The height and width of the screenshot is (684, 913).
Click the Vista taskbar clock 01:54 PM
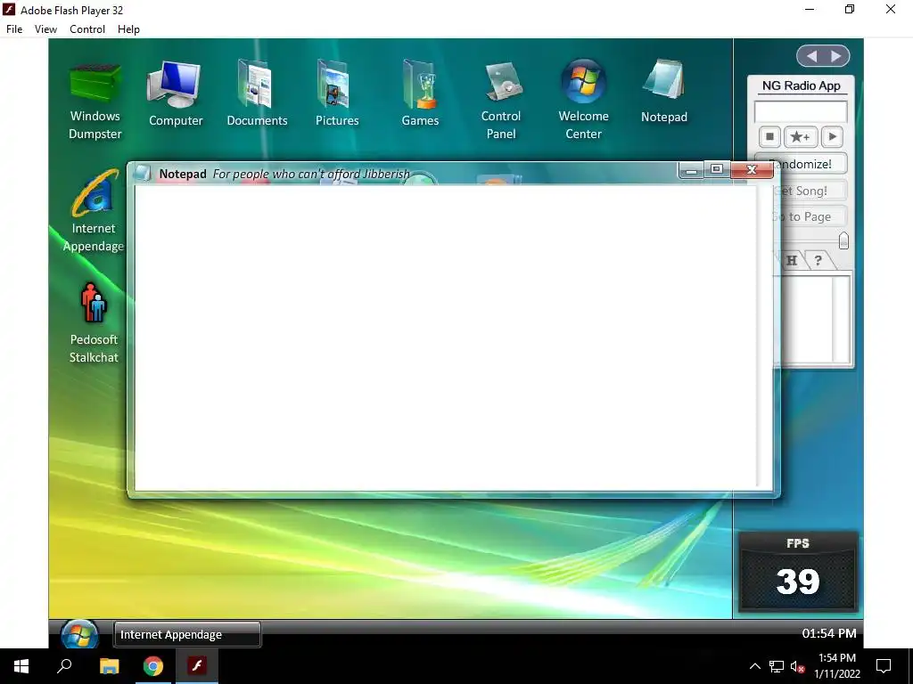[x=829, y=633]
